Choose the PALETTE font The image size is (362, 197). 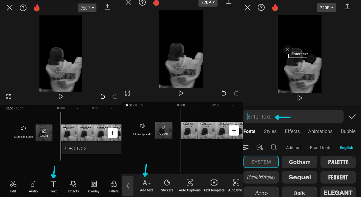coord(338,162)
